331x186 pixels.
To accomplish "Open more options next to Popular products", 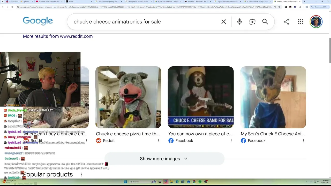I will tap(81, 175).
